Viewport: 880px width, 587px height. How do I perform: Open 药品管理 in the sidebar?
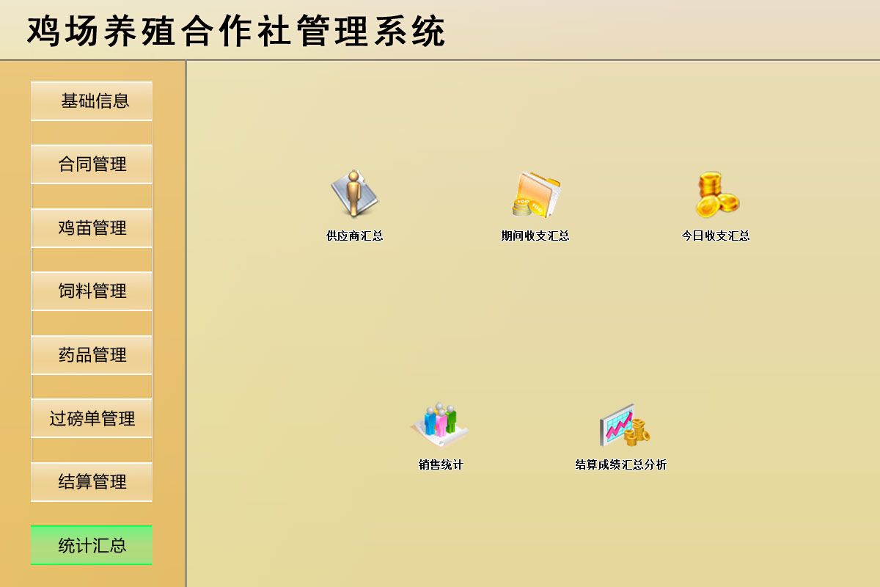[92, 355]
